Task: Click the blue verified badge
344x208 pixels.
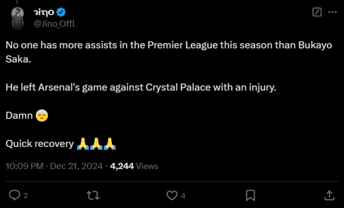Action: [x=61, y=12]
